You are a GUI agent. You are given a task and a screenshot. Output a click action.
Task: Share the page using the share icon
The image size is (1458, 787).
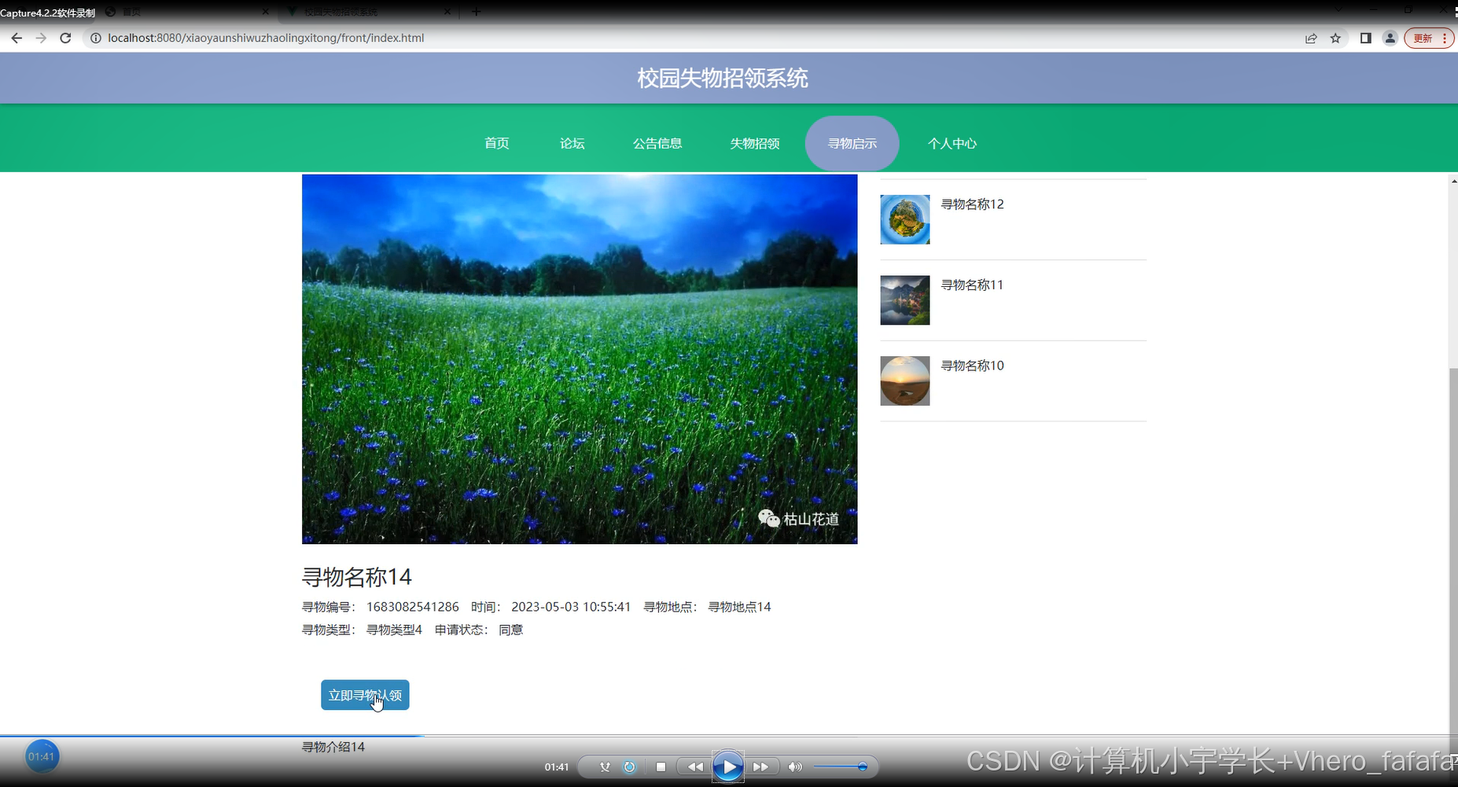[x=1311, y=38]
